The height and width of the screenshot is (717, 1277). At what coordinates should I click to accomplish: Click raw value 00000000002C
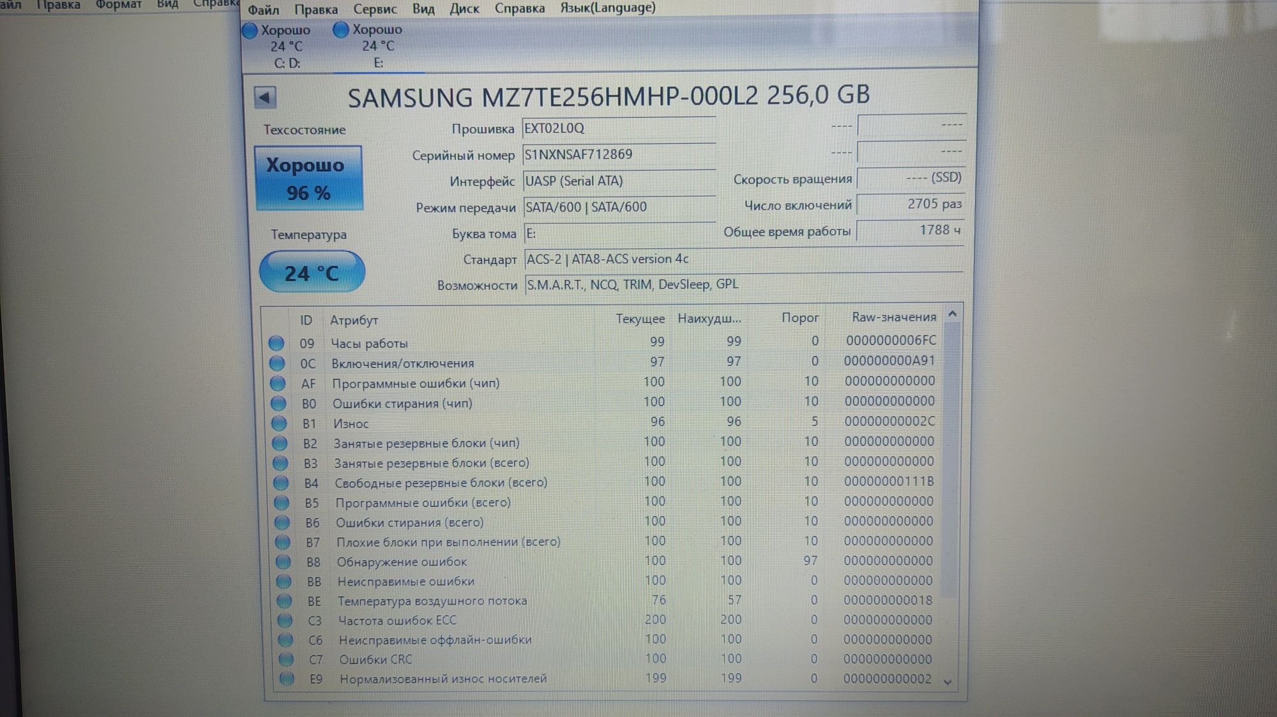(889, 421)
